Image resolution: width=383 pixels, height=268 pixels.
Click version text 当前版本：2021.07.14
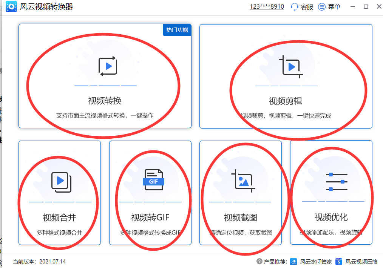click(x=39, y=262)
